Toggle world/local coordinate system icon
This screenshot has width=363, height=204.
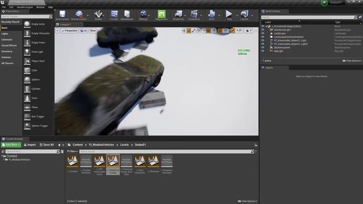click(199, 31)
